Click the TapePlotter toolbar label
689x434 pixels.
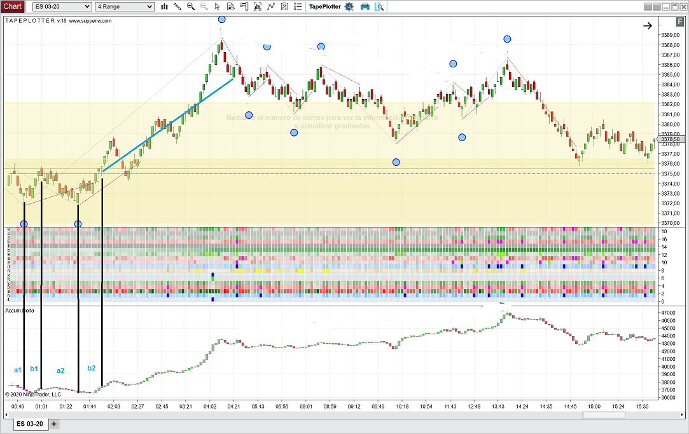pos(324,6)
